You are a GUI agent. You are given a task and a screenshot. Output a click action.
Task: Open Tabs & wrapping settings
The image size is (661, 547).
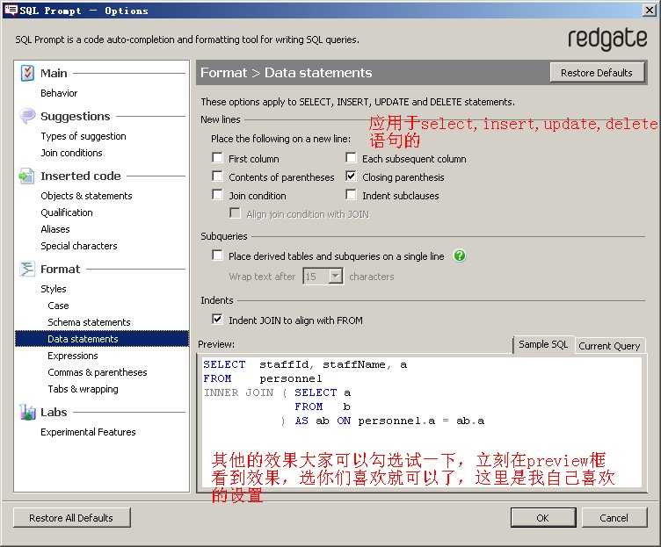[83, 389]
